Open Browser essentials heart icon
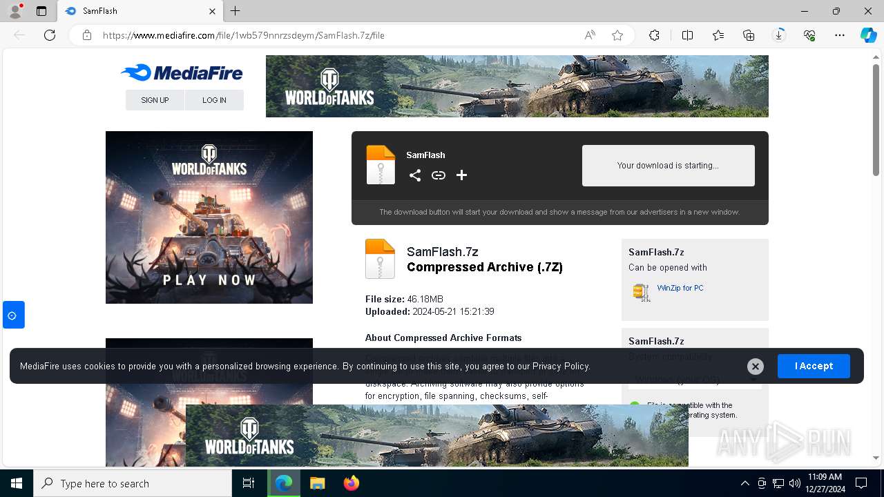The height and width of the screenshot is (497, 884). coord(809,35)
